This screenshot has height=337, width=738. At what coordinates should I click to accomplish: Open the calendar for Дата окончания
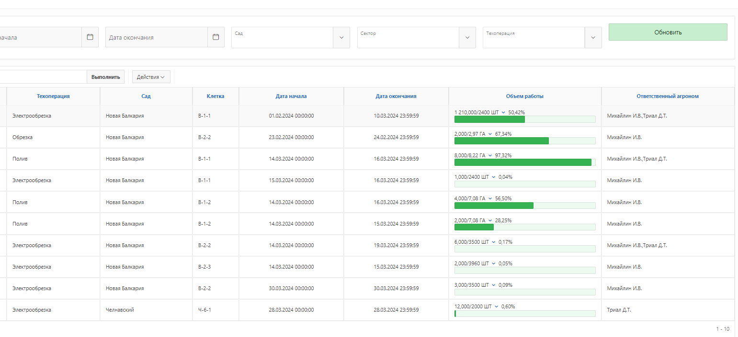(x=216, y=37)
